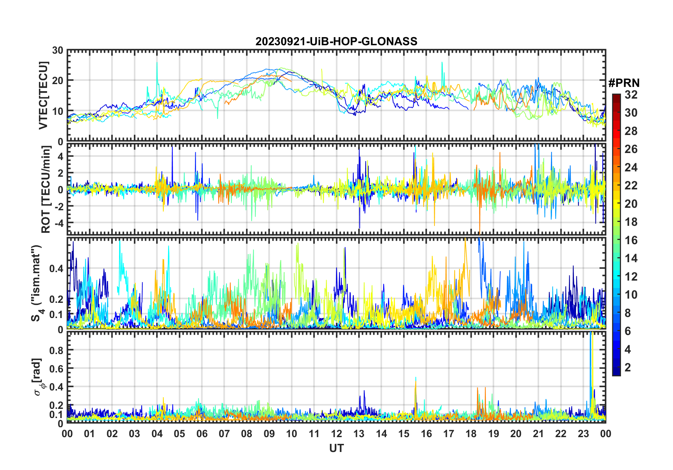Select x-axis hour tick label 23
This screenshot has height=470, width=673.
coord(583,434)
